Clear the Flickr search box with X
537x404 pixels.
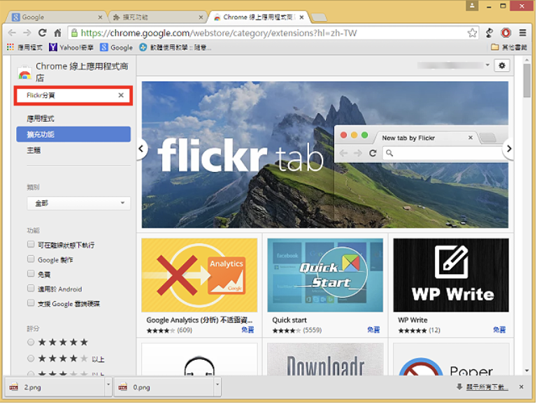pos(121,95)
